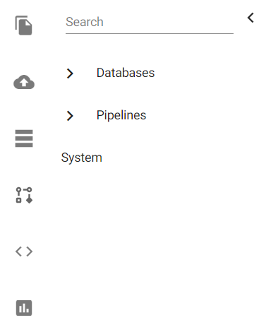266x320 pixels.
Task: Open the files copy icon in sidebar
Action: tap(23, 25)
